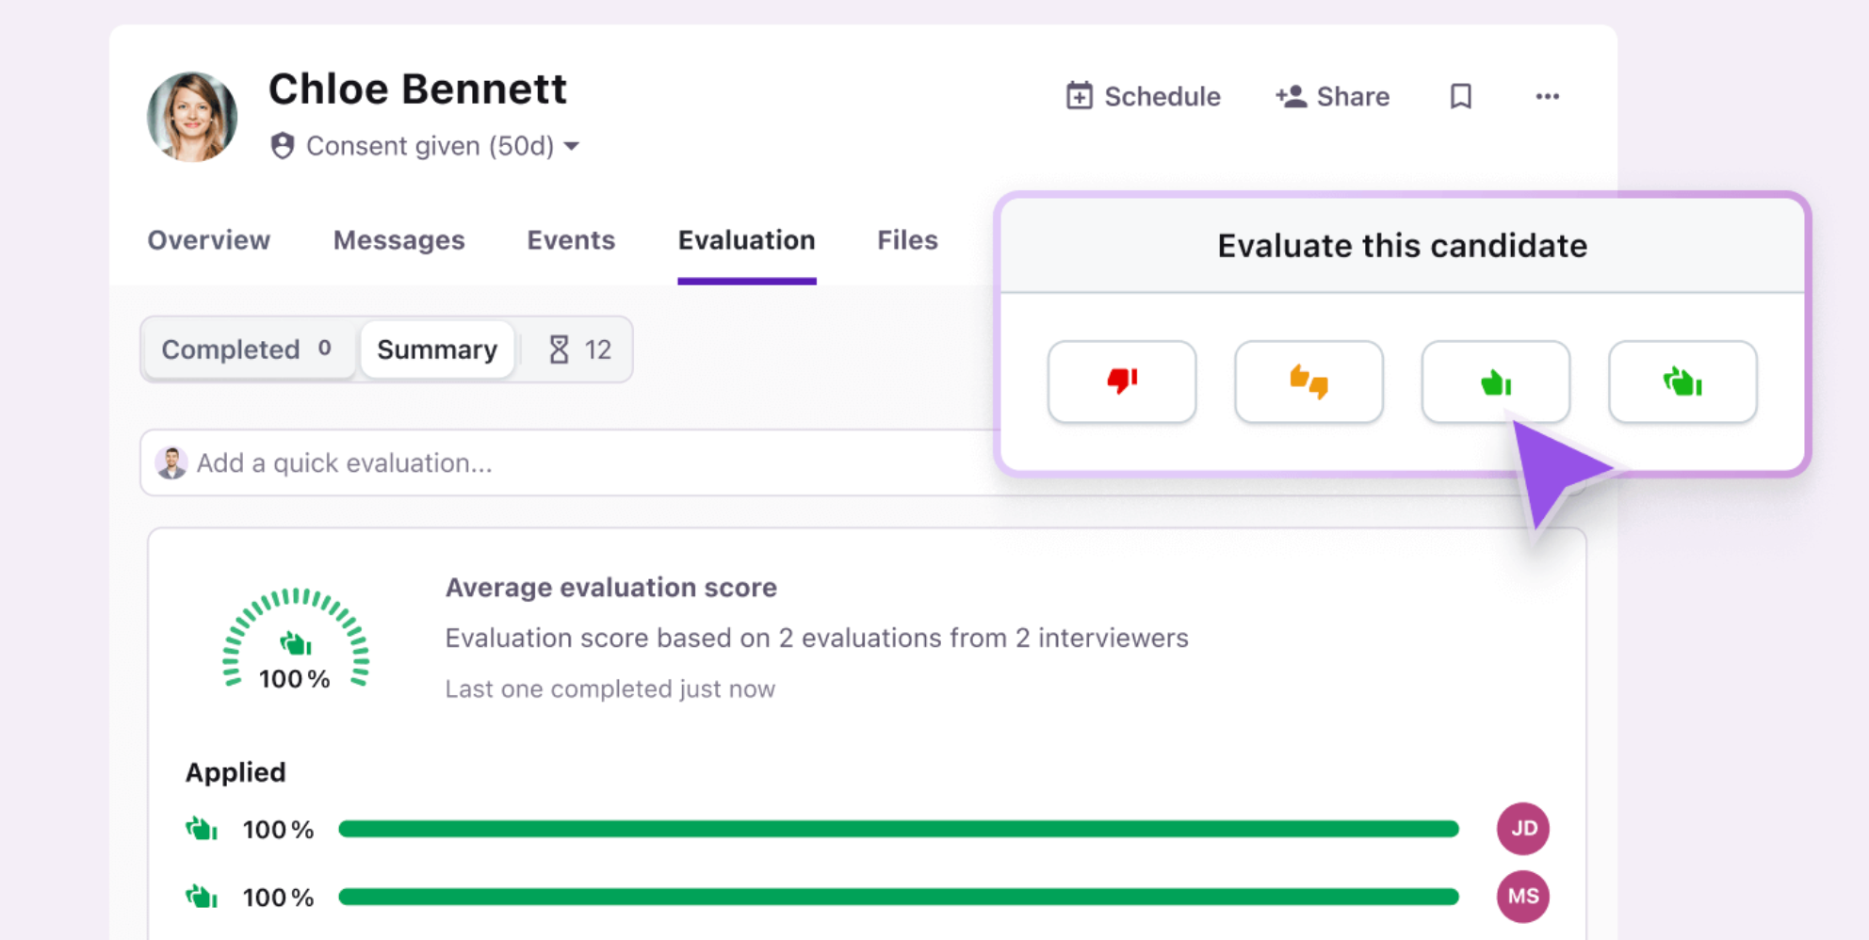
Task: Choose the double thumbs up rating
Action: coord(1682,381)
